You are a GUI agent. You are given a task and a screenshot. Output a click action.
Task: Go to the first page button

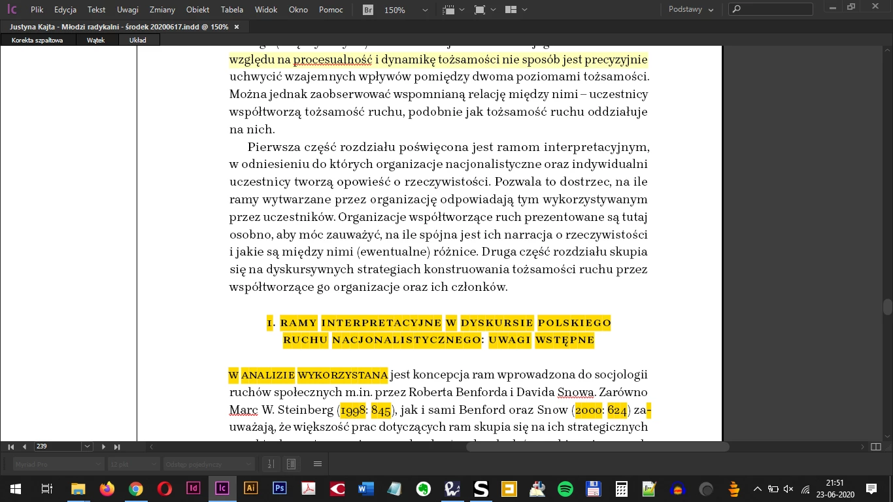pos(11,446)
